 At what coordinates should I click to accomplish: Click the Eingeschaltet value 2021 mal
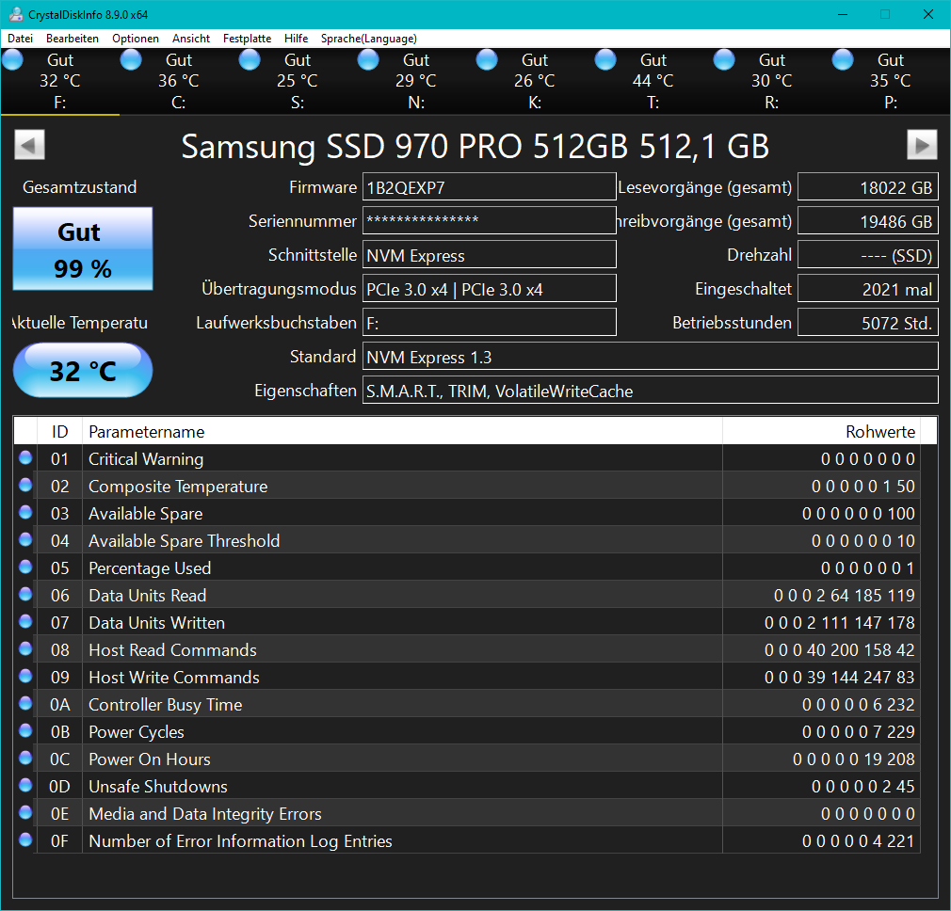(x=868, y=289)
